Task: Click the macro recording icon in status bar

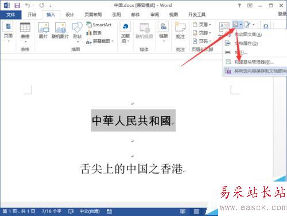Action: [109, 211]
